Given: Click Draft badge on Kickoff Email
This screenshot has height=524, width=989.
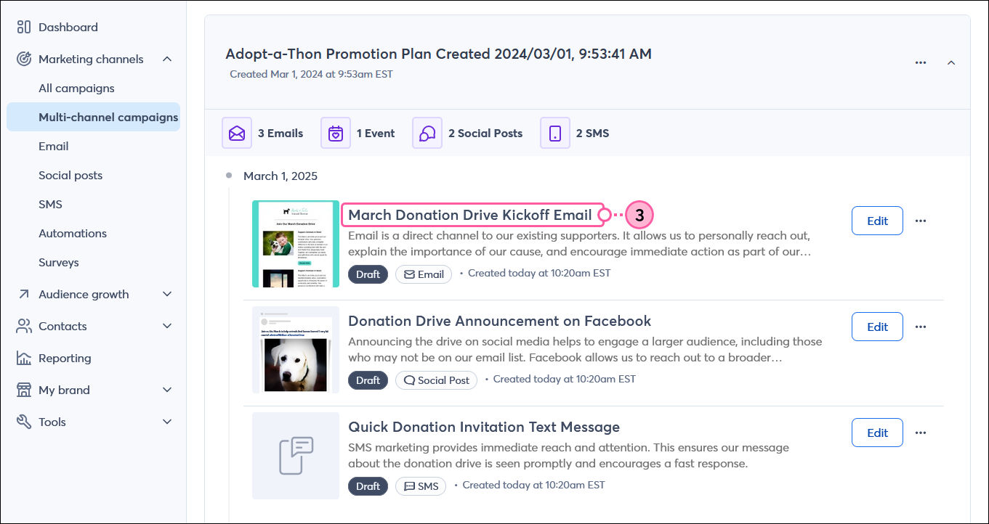Looking at the screenshot, I should pos(368,274).
